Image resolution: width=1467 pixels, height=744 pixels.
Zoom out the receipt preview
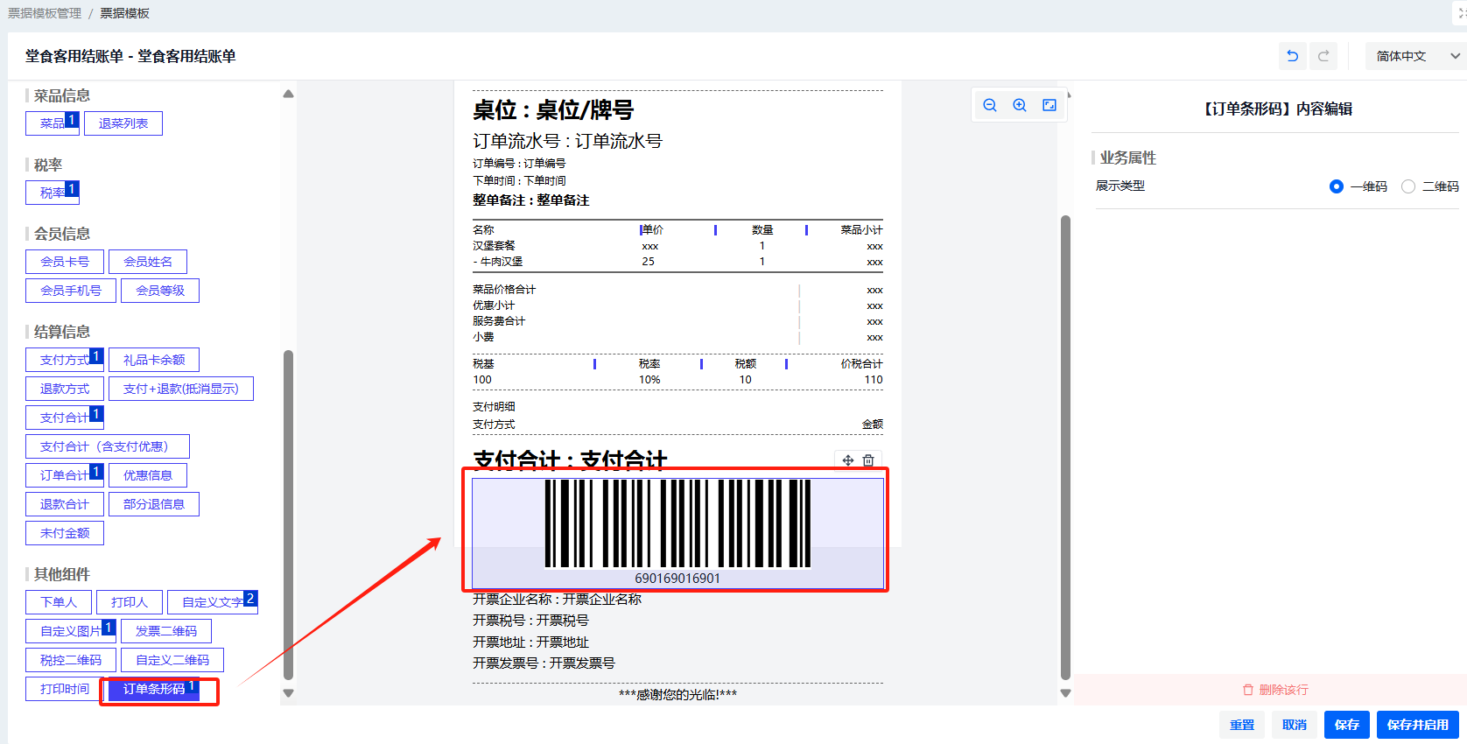[990, 105]
